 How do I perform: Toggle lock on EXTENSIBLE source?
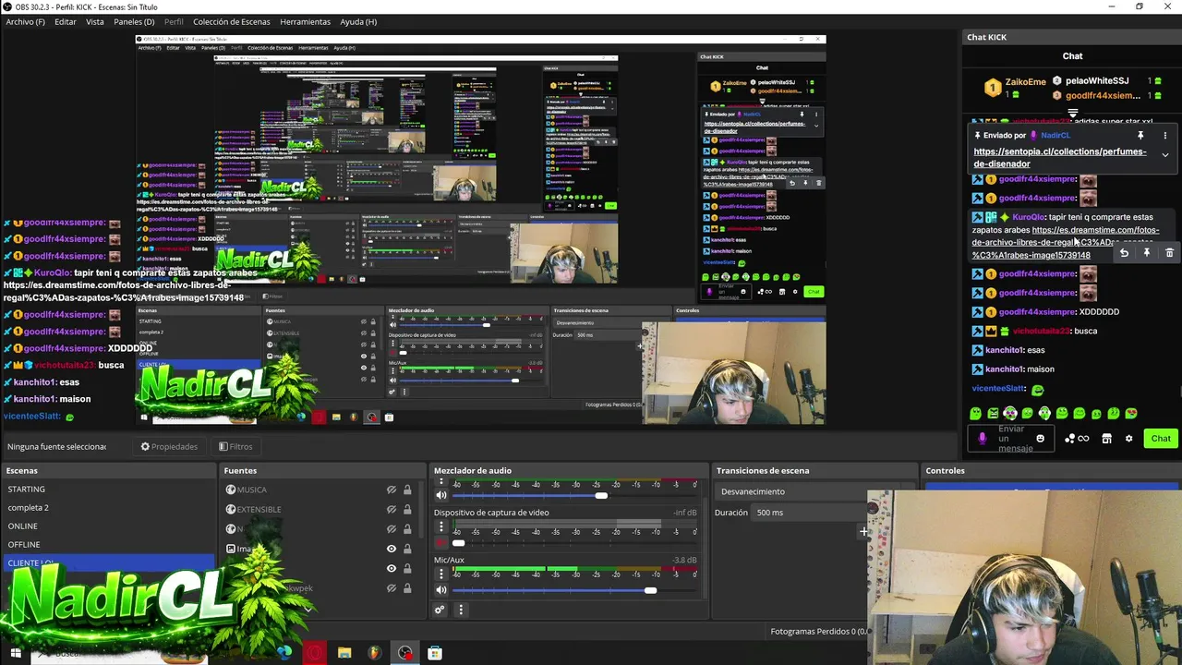407,509
